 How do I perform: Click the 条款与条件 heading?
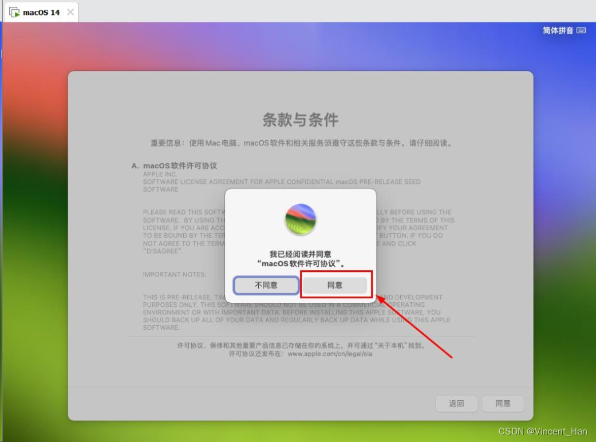(x=300, y=120)
